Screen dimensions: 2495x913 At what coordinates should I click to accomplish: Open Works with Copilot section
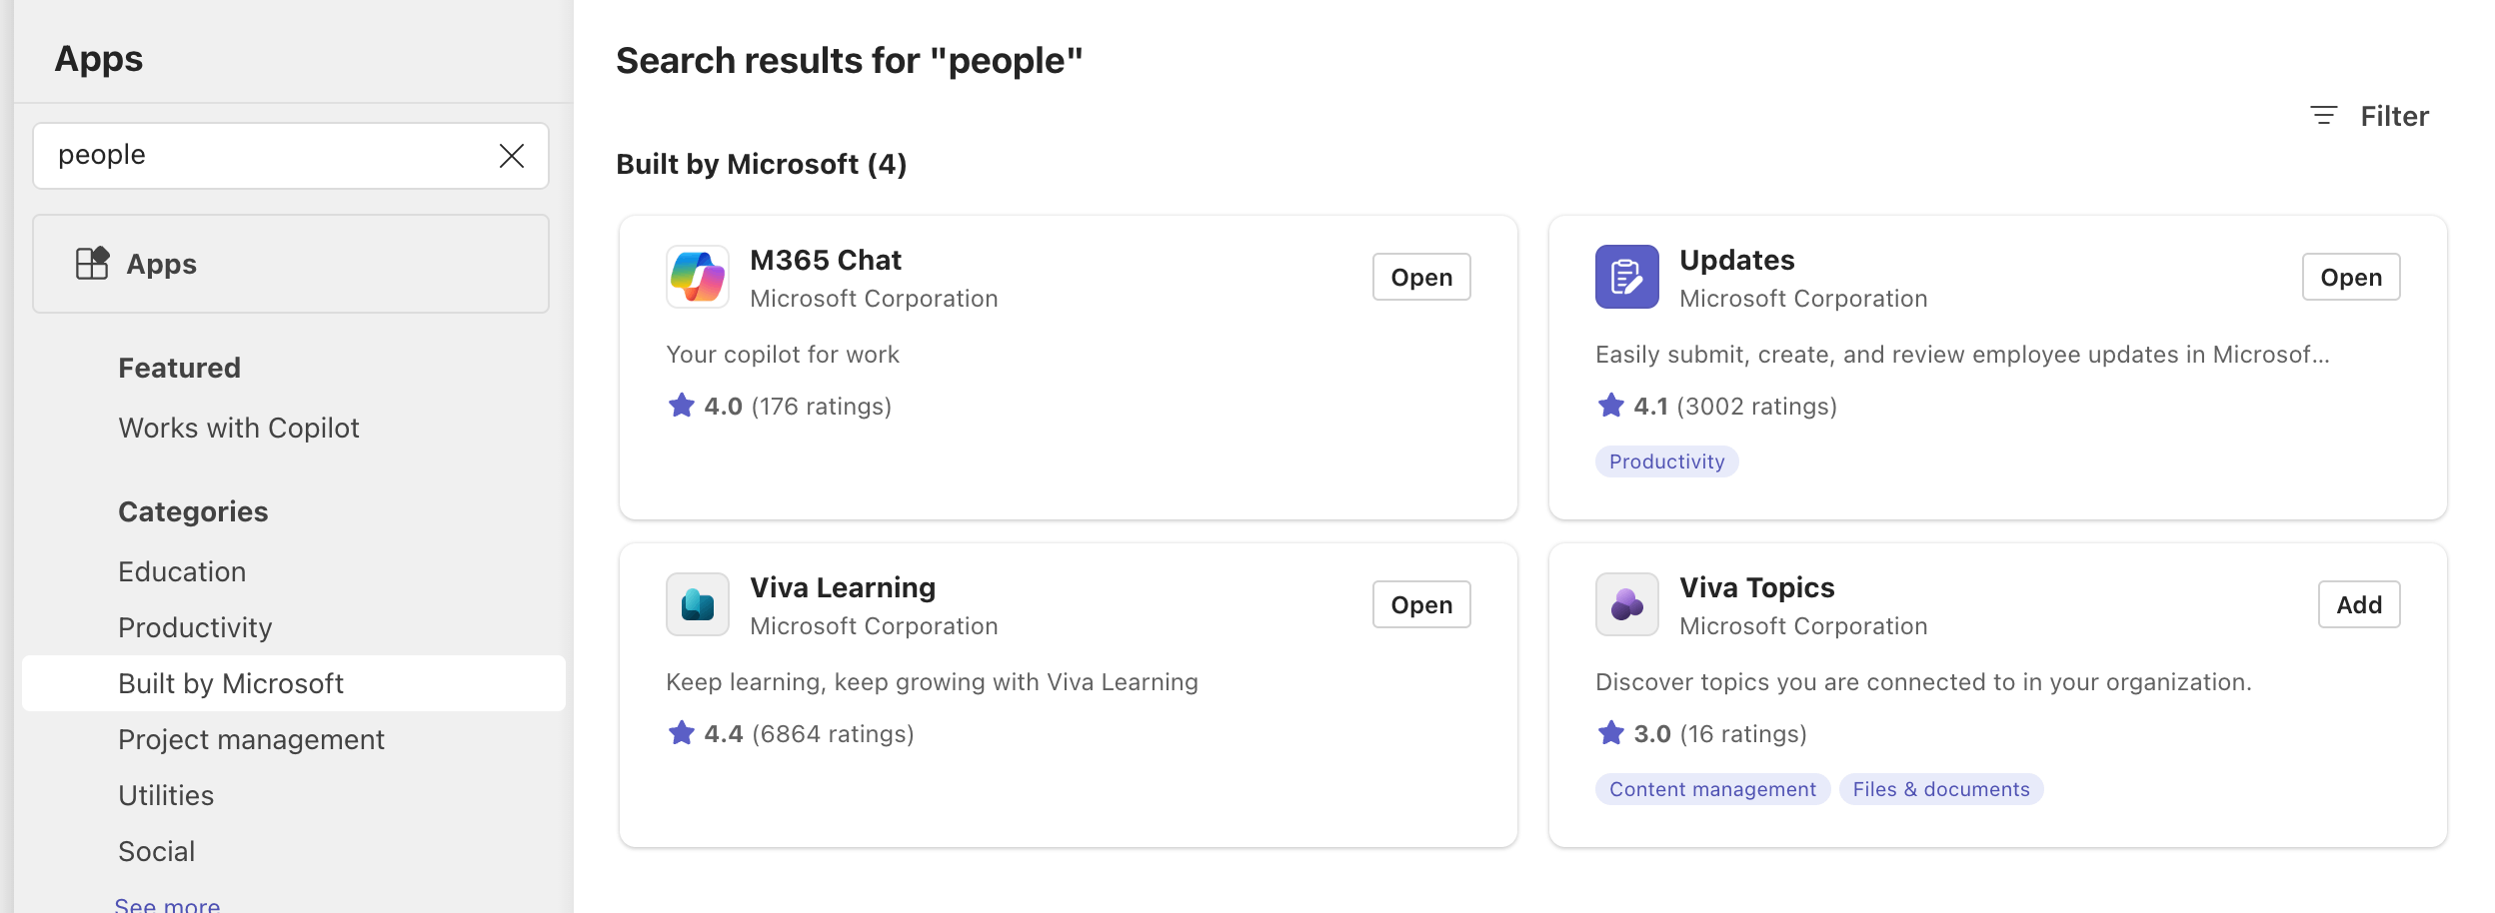coord(239,428)
